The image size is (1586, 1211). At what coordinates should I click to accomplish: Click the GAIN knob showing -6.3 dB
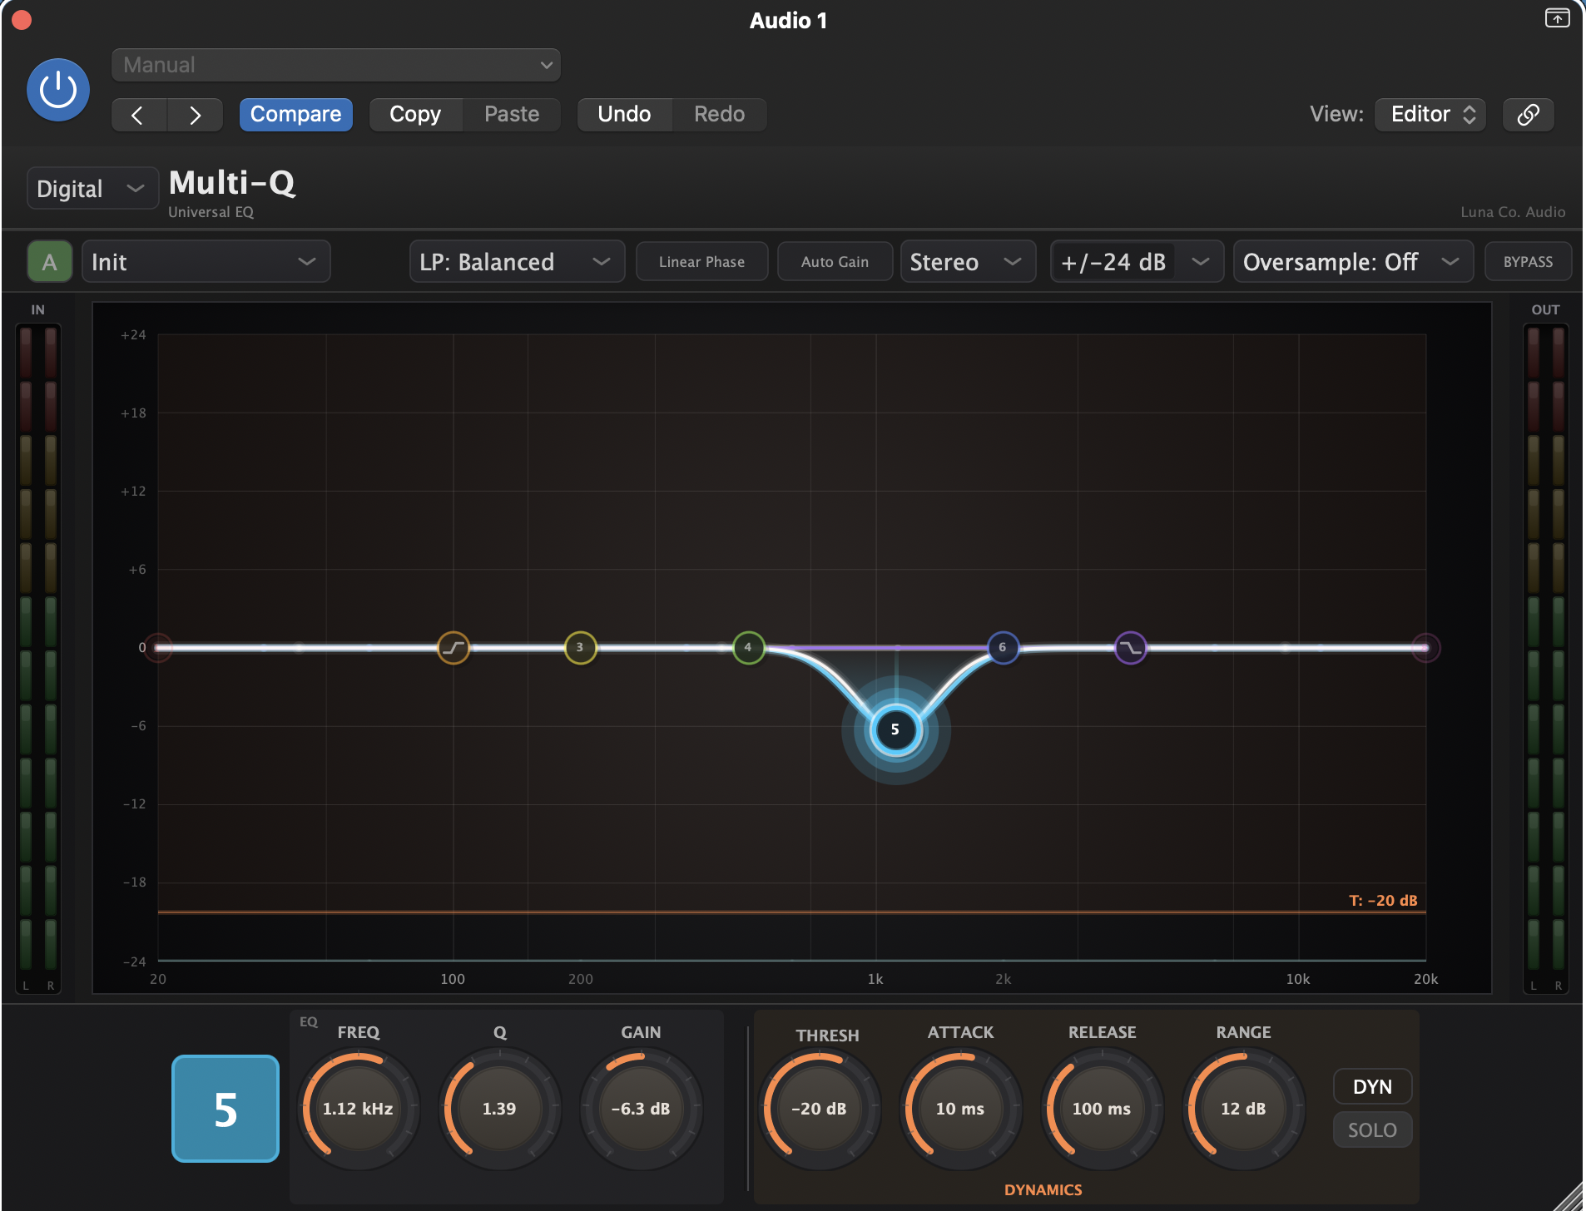tap(641, 1109)
